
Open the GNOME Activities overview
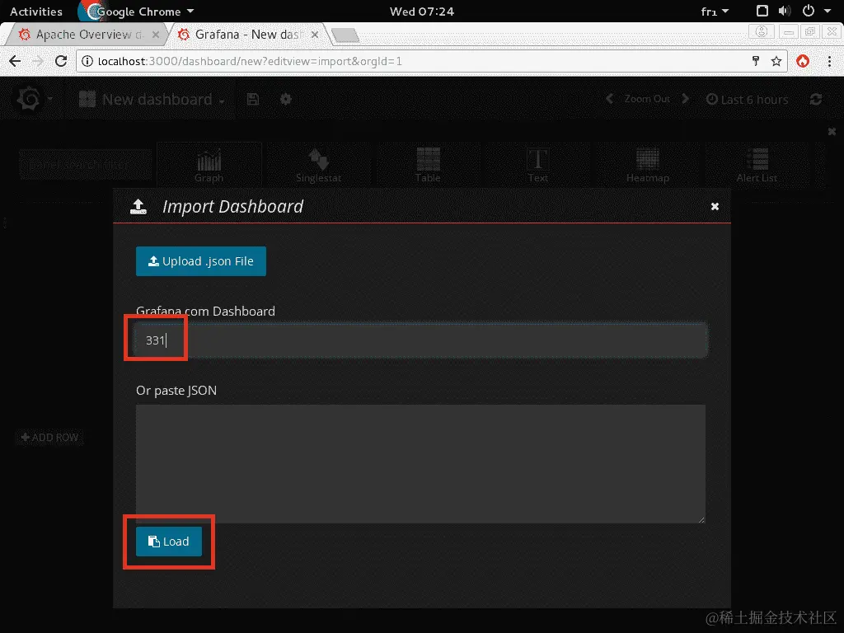(x=36, y=12)
